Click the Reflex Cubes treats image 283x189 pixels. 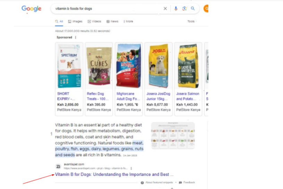(x=99, y=66)
